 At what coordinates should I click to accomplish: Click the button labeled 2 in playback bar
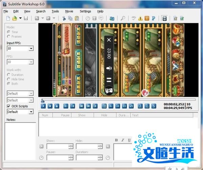tap(147, 106)
